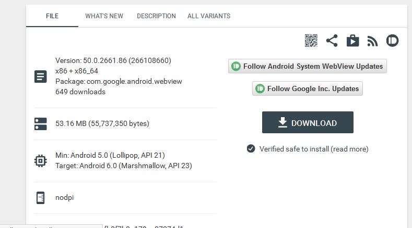Follow Android System WebView Updates
Viewport: 412px width, 228px height.
click(x=308, y=66)
